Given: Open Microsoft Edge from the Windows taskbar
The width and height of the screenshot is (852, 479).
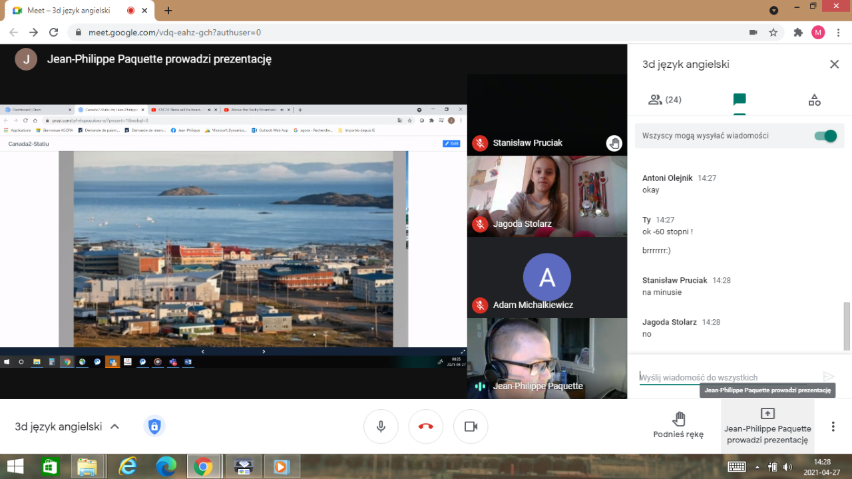Looking at the screenshot, I should pyautogui.click(x=166, y=466).
